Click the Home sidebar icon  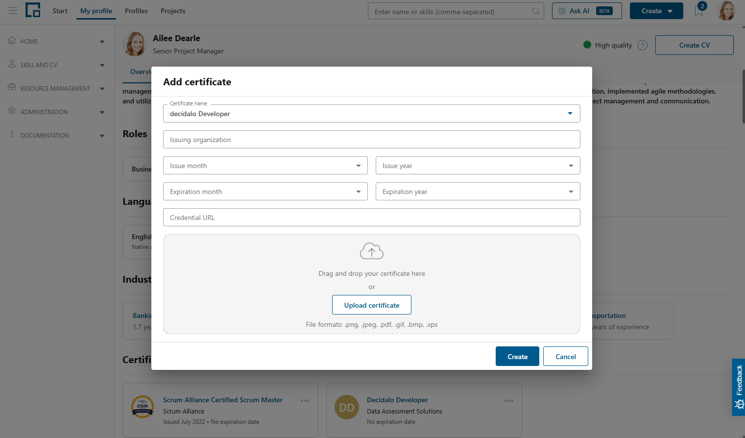tap(12, 41)
